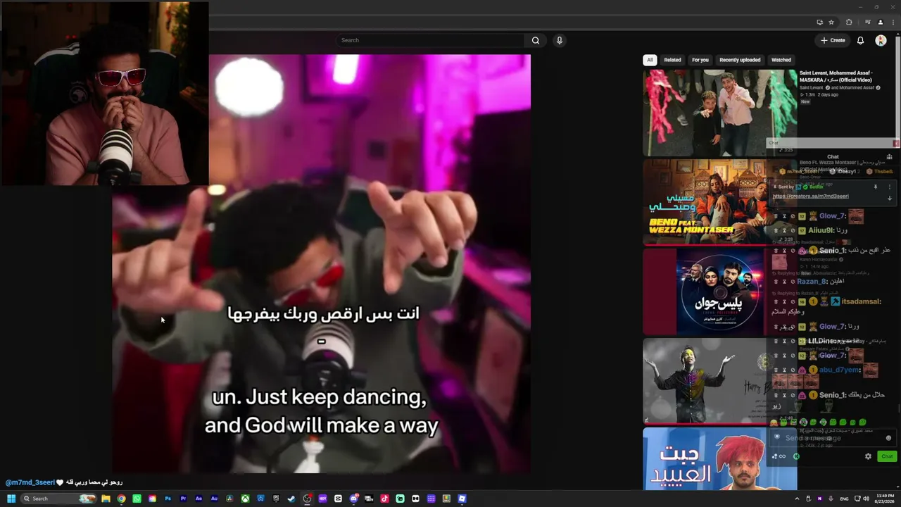Open the red-haired man video thumbnail
Screen dimensions: 901x507
(719, 458)
